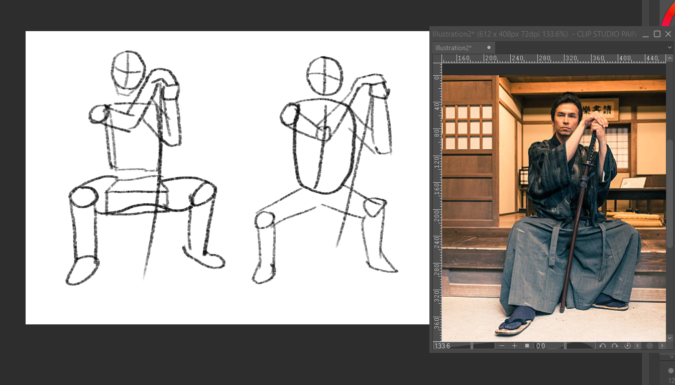Viewport: 675px width, 385px height.
Task: Open the canvas tab list dropdown arrow
Action: (669, 48)
